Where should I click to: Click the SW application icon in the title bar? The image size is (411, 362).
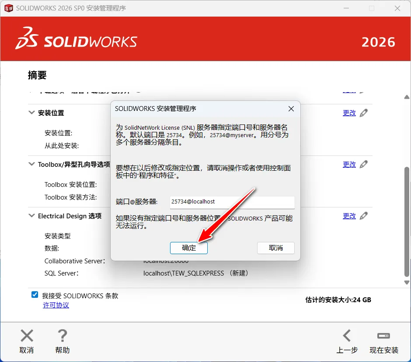tap(9, 8)
